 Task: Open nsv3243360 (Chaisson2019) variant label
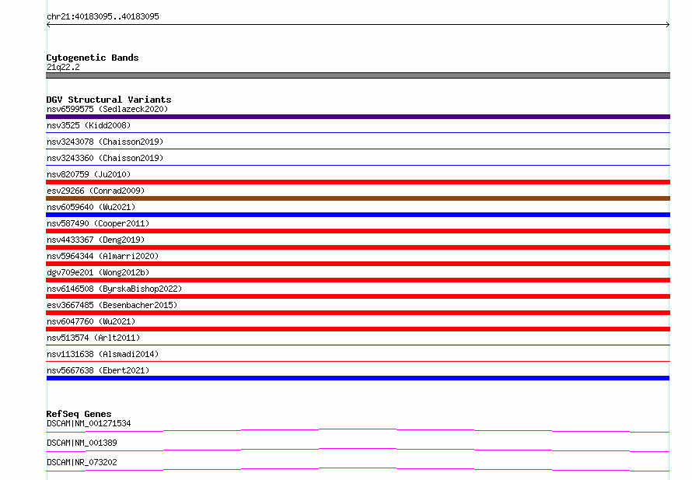(105, 158)
